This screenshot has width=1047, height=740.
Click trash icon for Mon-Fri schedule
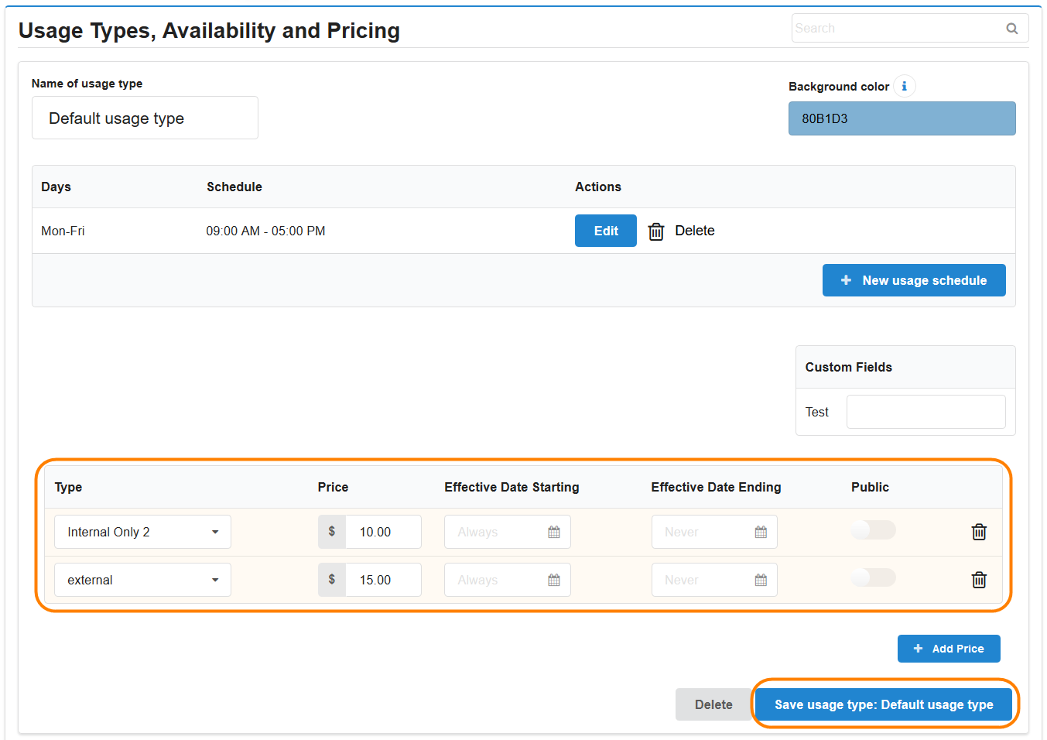655,231
